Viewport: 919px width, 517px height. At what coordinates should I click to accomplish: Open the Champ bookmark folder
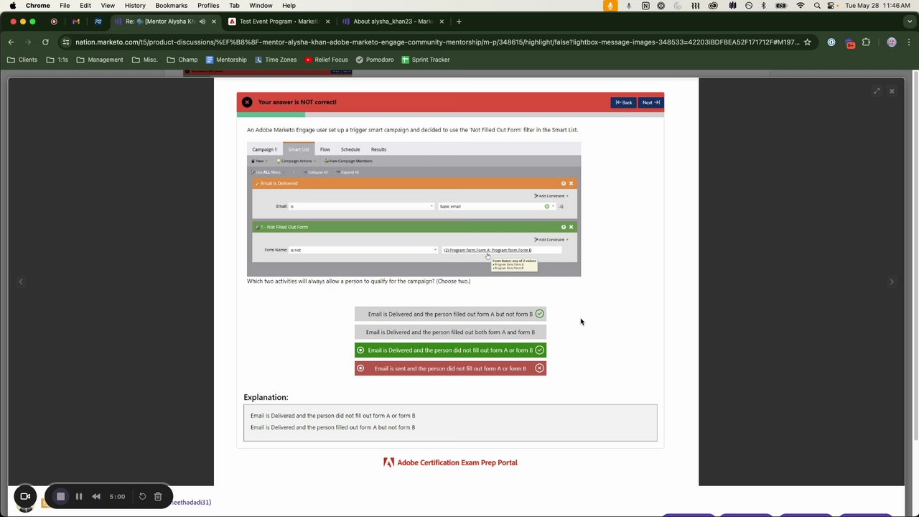click(x=182, y=60)
